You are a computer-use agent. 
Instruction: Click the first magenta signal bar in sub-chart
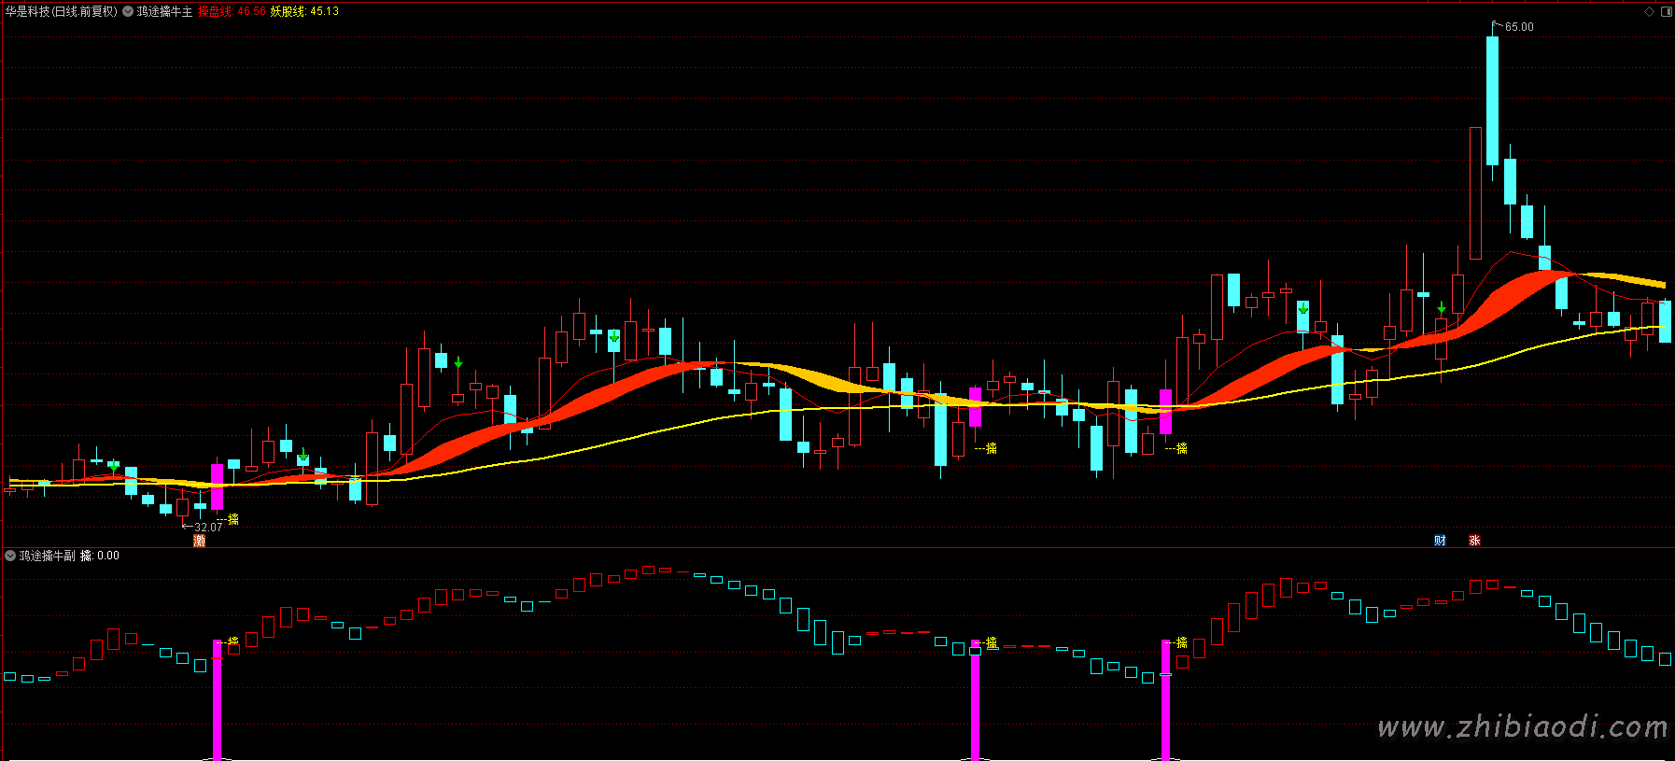(218, 699)
